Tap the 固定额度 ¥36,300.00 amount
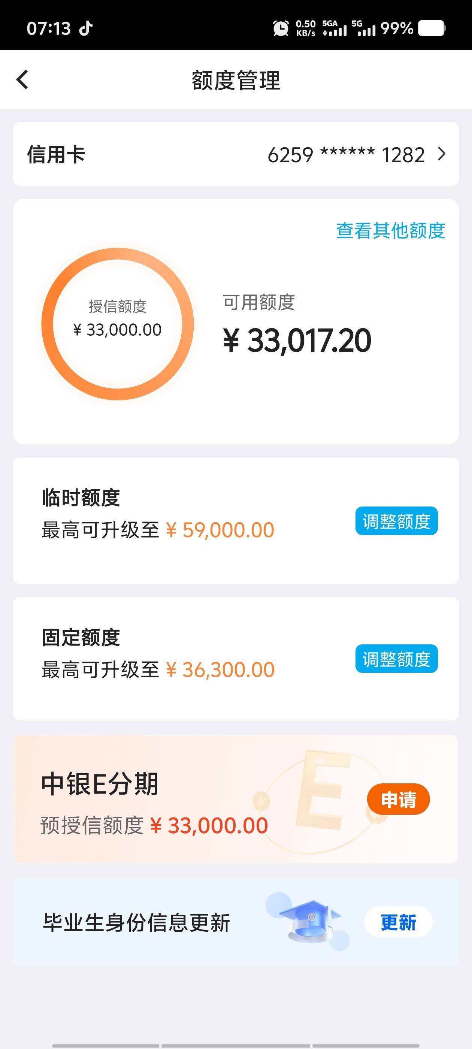Image resolution: width=472 pixels, height=1049 pixels. pyautogui.click(x=220, y=670)
